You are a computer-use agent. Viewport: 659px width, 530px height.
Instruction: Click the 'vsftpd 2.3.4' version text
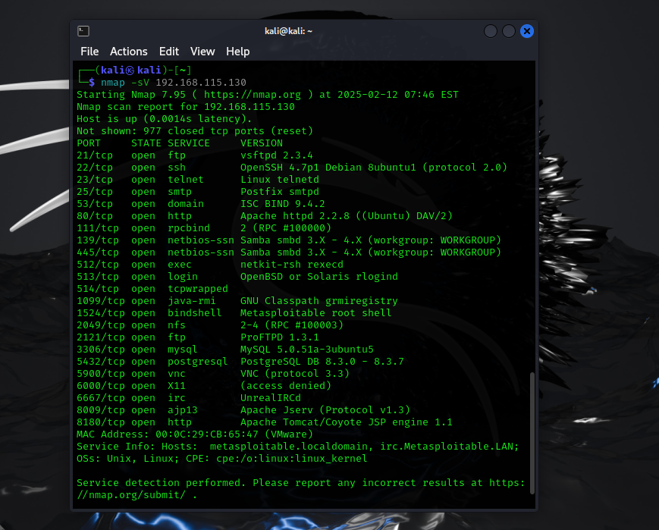pos(277,155)
